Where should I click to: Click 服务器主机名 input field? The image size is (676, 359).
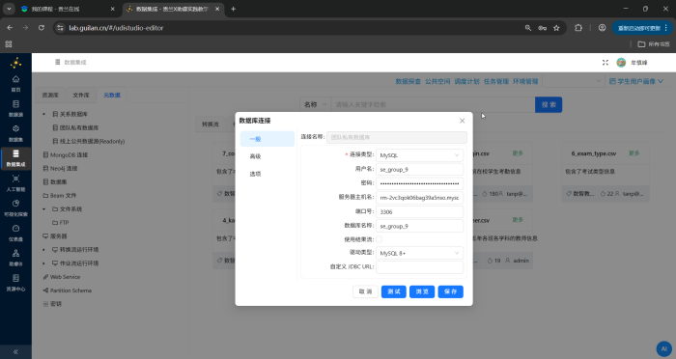[419, 198]
